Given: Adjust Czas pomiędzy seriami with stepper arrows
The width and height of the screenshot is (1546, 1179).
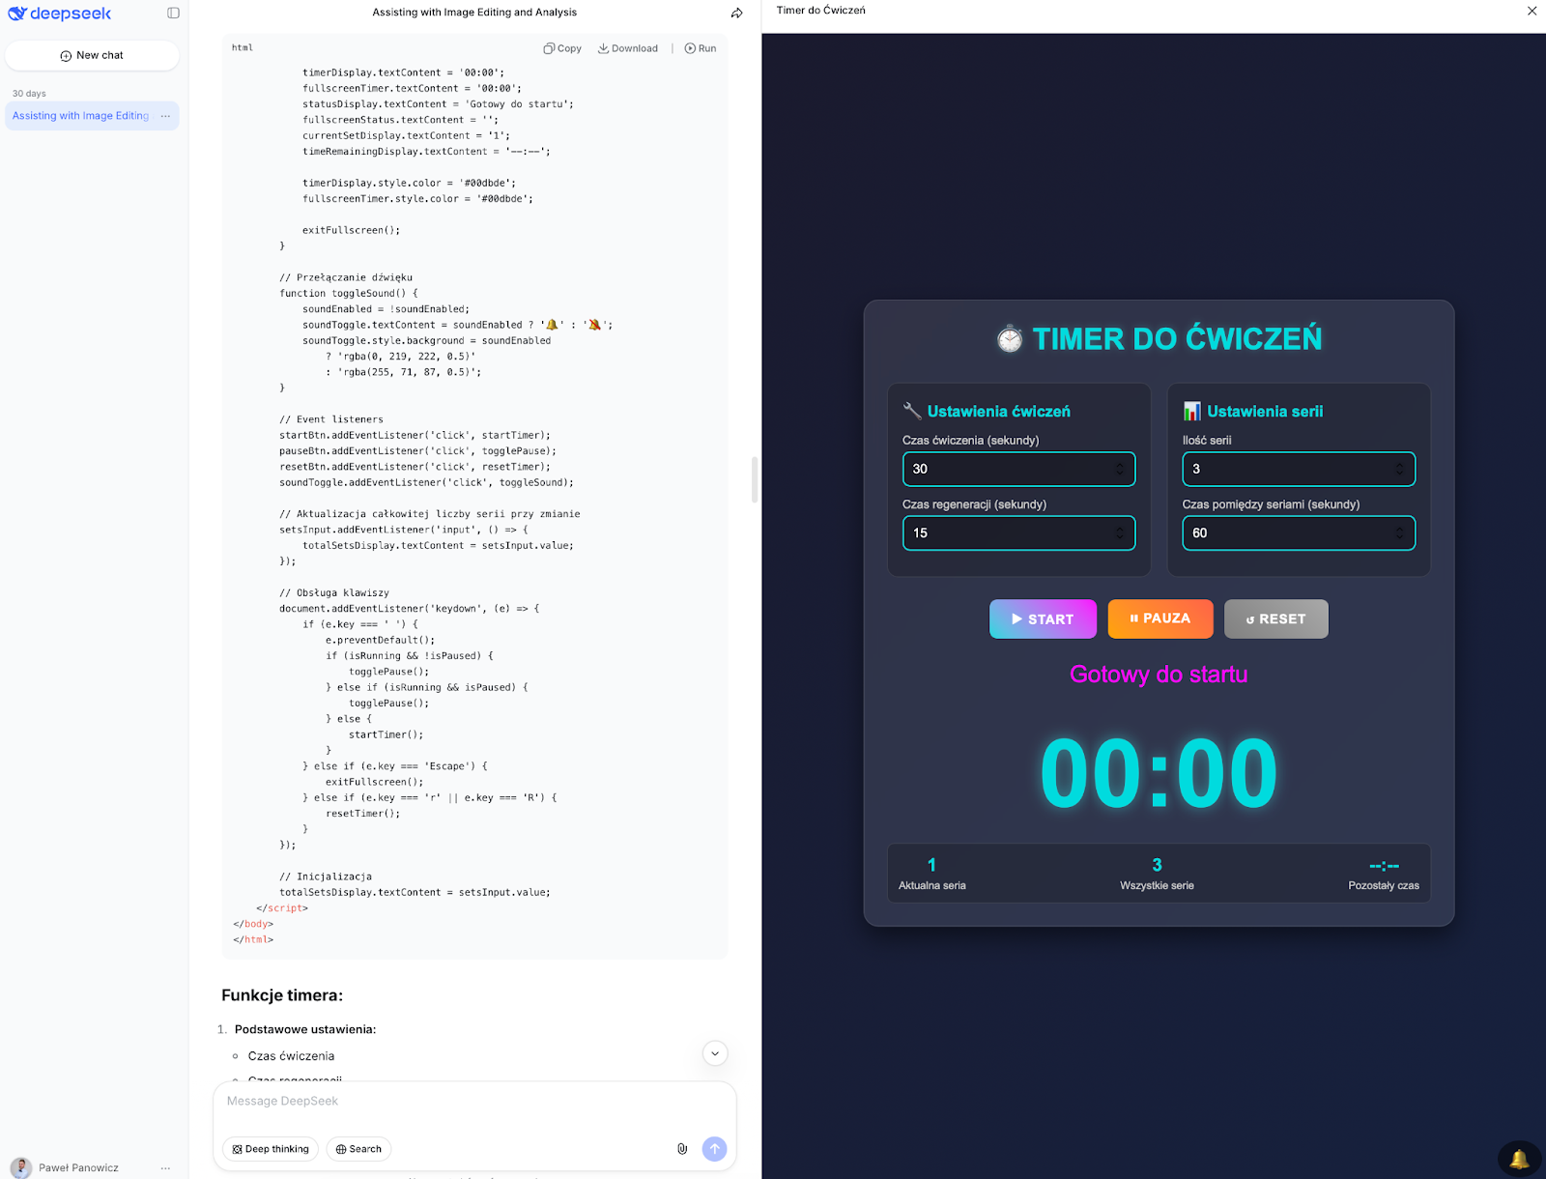Looking at the screenshot, I should (1399, 532).
